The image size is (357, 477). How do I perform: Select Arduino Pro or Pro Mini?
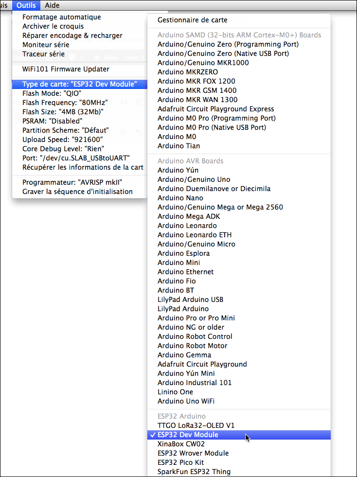(239, 318)
